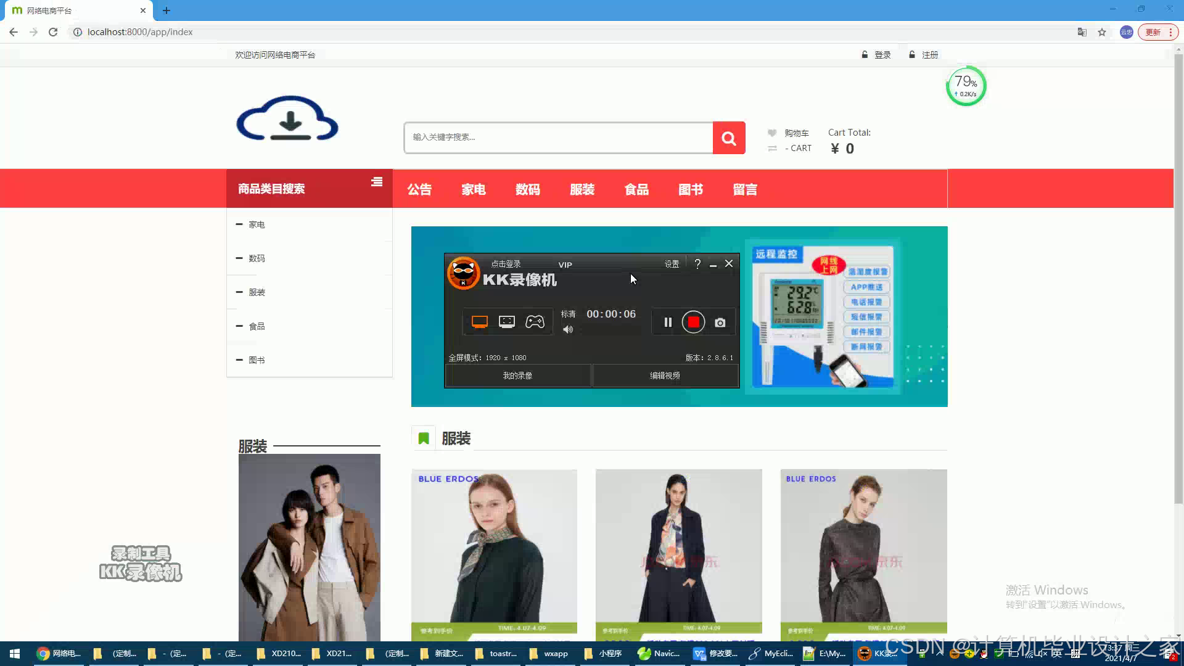Switch to Chrome in the taskbar

click(59, 654)
